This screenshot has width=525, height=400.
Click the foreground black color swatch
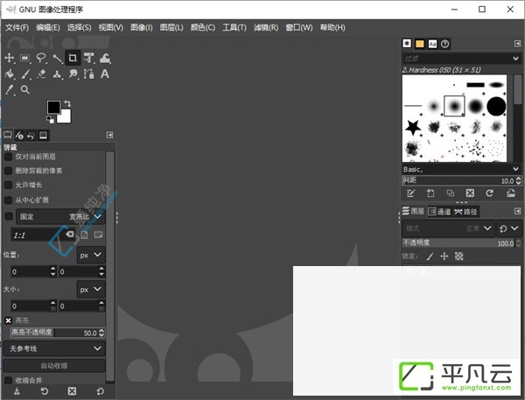point(53,107)
